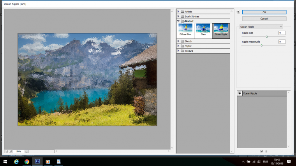Open the Ocean Ripple filter dropdown
Screen dimensions: 296x166
point(261,27)
